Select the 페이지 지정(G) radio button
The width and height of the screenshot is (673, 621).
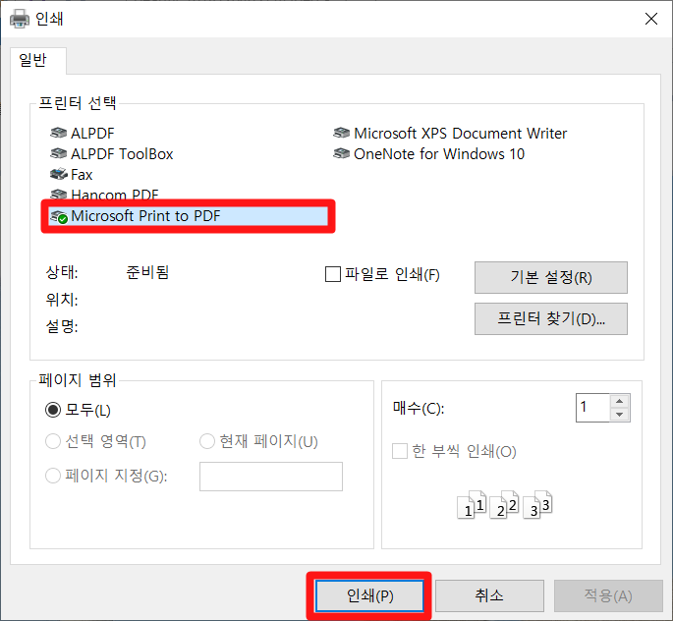point(53,476)
